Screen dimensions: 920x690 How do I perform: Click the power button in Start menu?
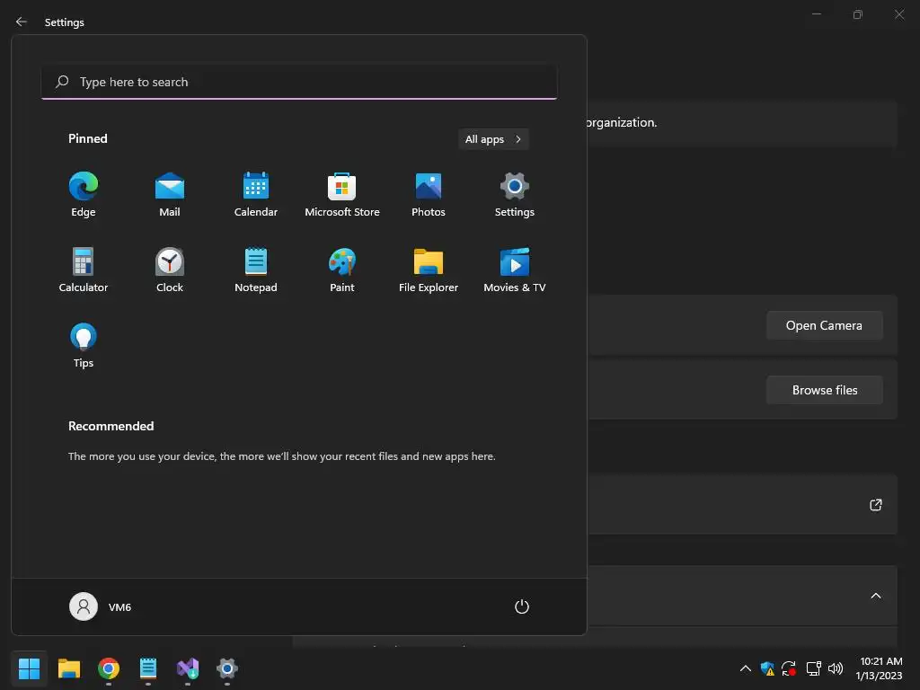522,606
